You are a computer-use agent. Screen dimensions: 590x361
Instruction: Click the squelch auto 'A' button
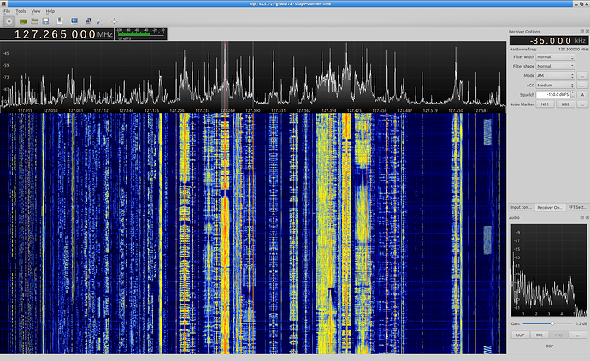pos(582,94)
